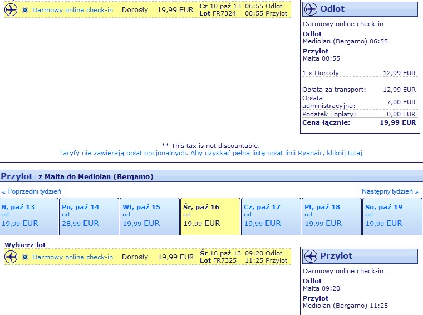Click Darmowy online check-in link for FR7324
This screenshot has height=315, width=423.
coord(72,10)
